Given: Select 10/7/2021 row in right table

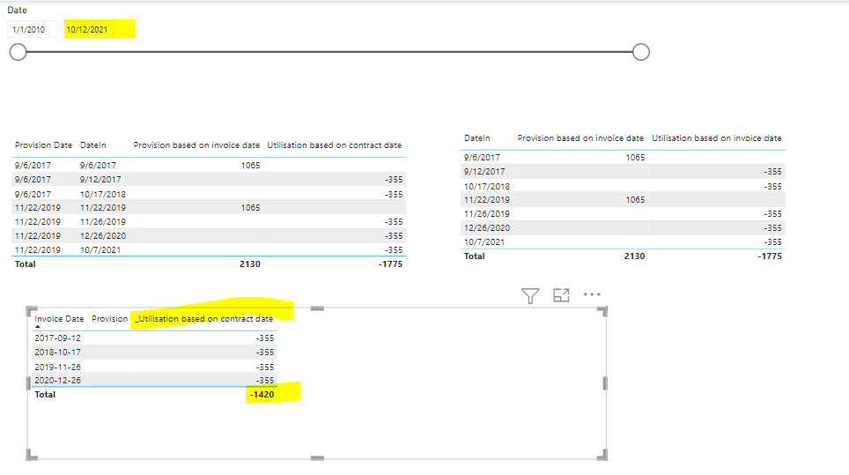Looking at the screenshot, I should tap(623, 241).
